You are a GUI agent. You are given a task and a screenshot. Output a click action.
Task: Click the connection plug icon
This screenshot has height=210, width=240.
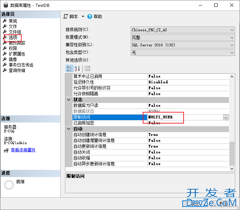tap(6, 151)
